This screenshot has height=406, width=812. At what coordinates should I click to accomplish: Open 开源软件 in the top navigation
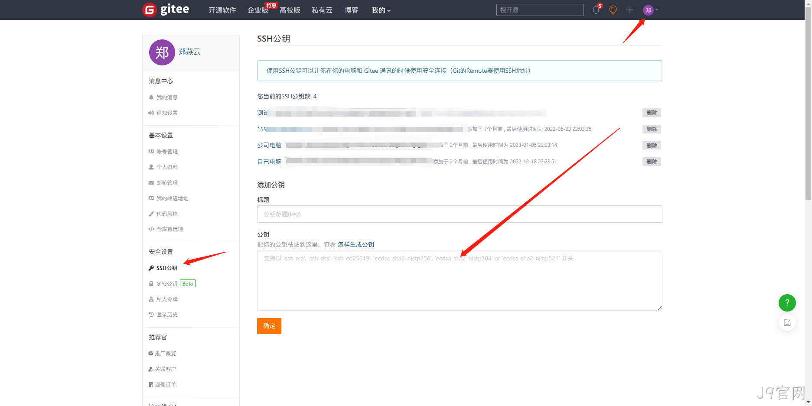[x=222, y=10]
